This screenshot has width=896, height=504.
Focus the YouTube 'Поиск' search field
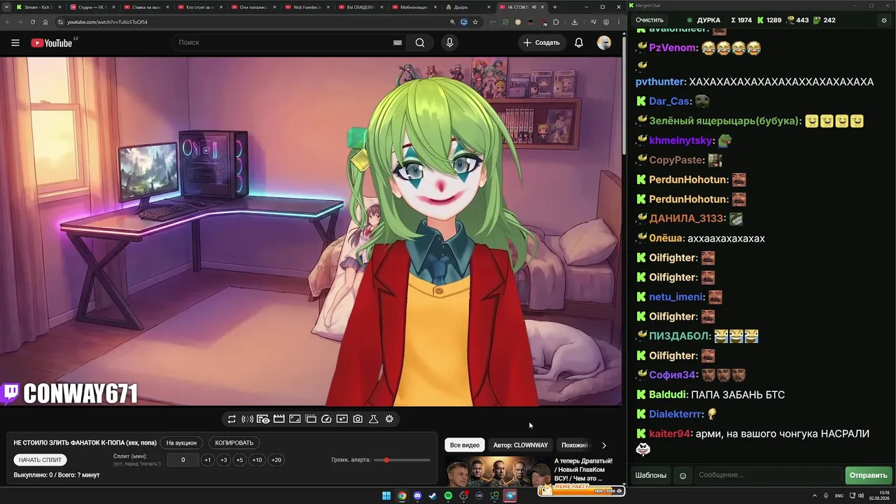[x=283, y=43]
